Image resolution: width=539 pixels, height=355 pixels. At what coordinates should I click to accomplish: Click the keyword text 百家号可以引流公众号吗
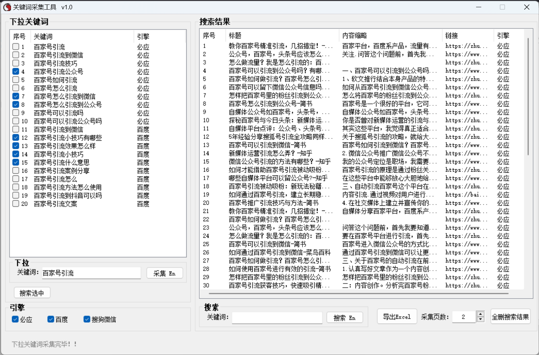(x=68, y=121)
